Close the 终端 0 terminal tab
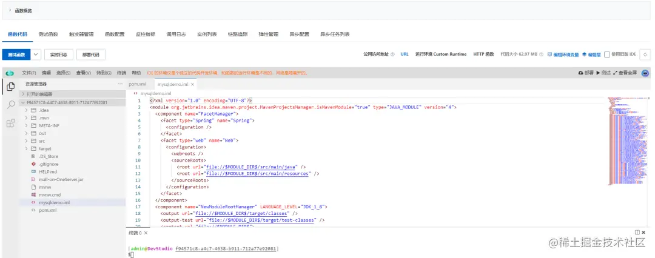 tap(146, 233)
